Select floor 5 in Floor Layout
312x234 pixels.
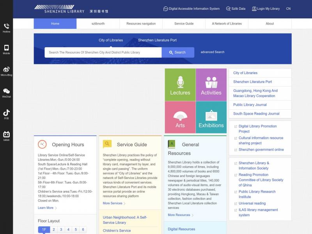click(76, 230)
